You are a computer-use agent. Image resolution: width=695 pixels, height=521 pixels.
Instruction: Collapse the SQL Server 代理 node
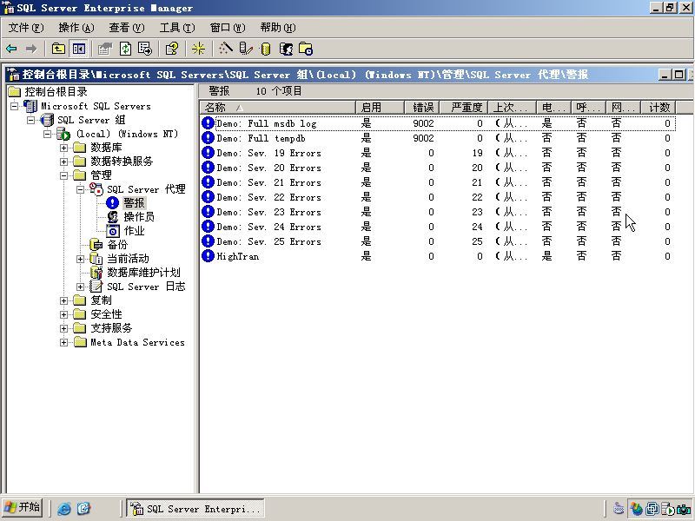tap(80, 189)
